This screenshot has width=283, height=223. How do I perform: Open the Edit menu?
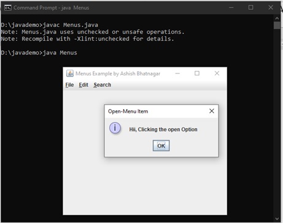[83, 85]
